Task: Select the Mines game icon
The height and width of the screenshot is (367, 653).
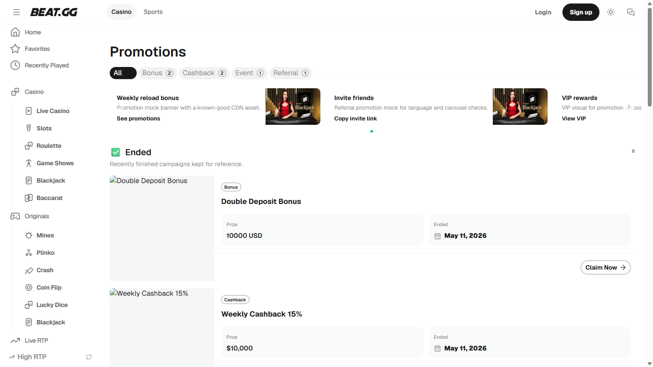Action: coord(29,235)
